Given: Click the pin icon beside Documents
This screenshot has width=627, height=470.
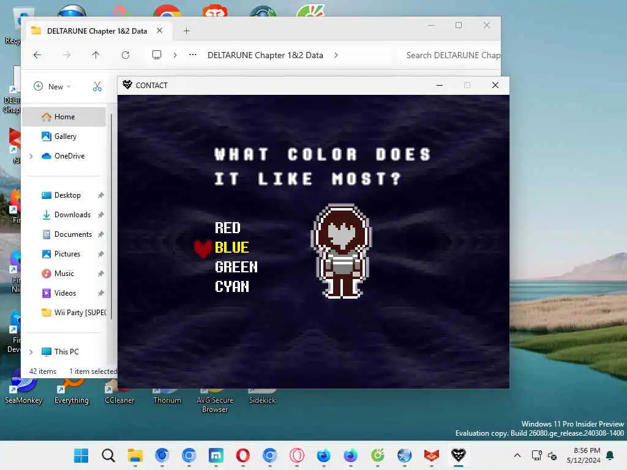Looking at the screenshot, I should [101, 234].
